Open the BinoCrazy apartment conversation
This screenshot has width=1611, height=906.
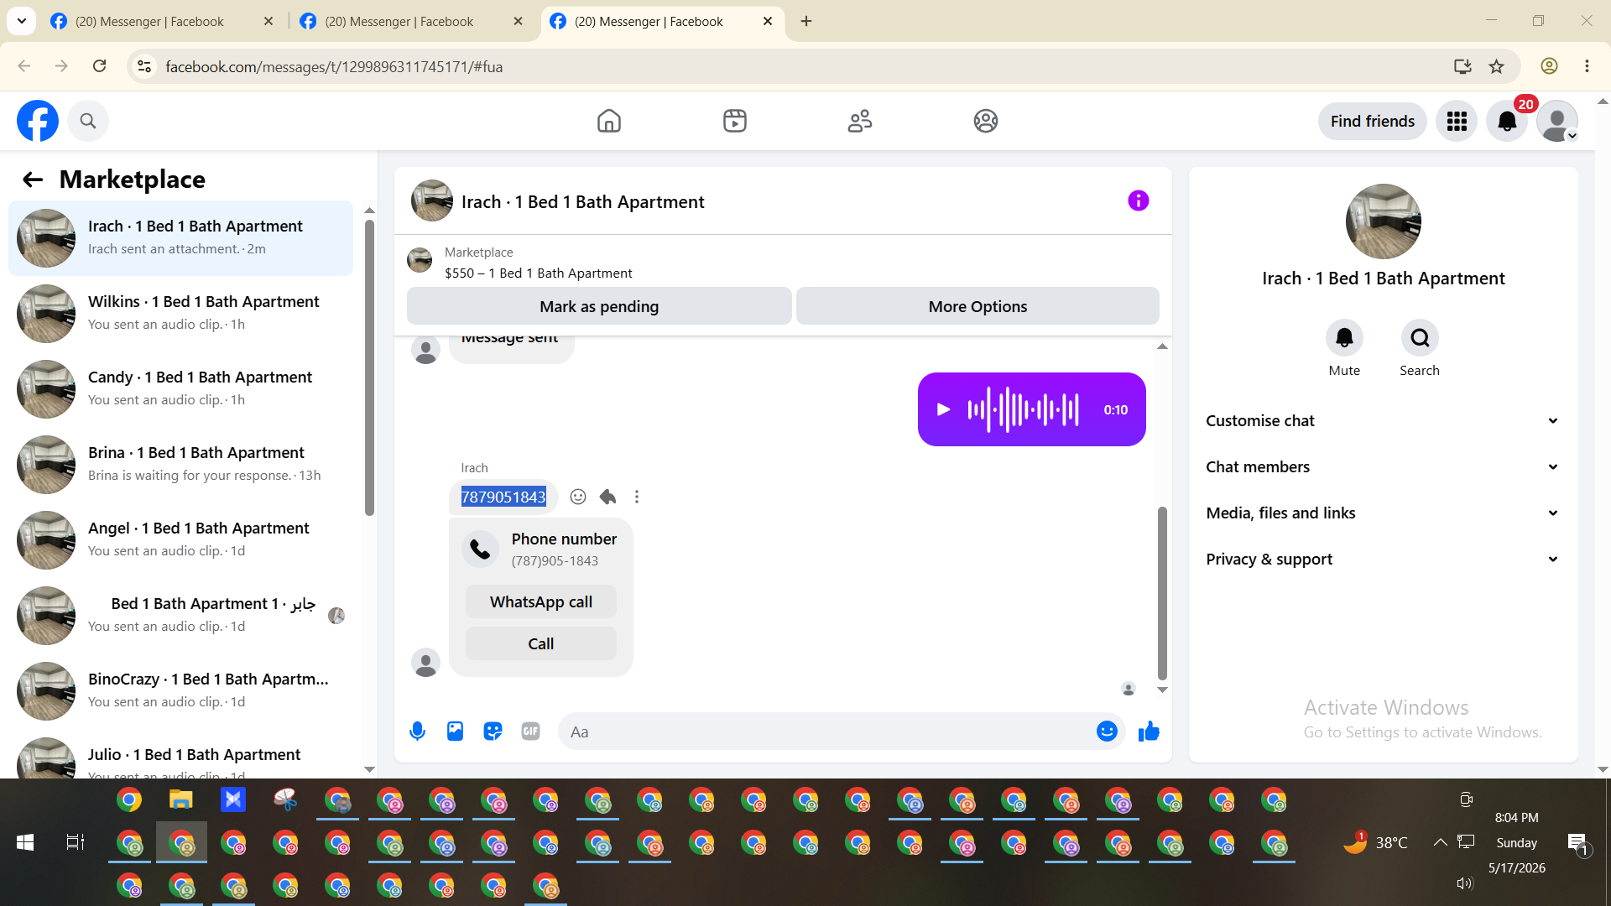click(x=180, y=691)
